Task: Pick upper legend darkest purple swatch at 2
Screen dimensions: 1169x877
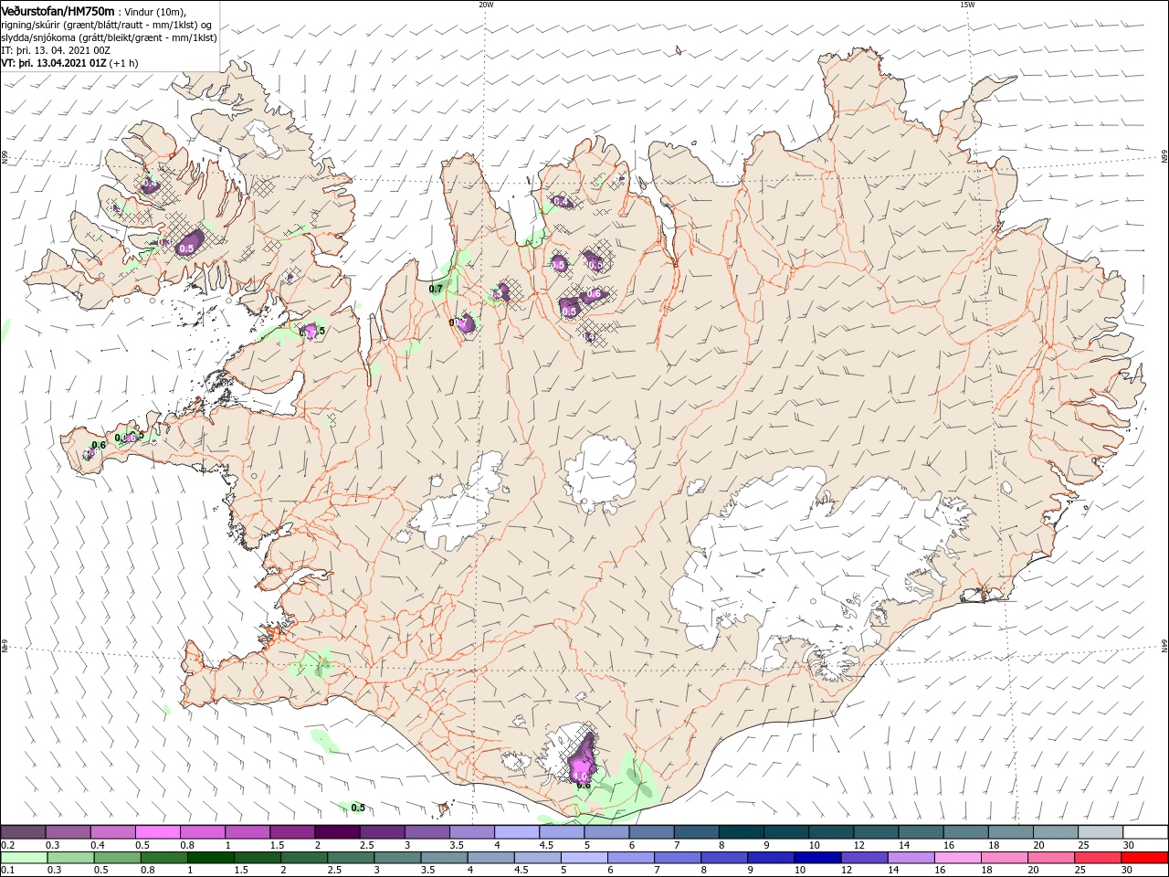Action: [336, 832]
